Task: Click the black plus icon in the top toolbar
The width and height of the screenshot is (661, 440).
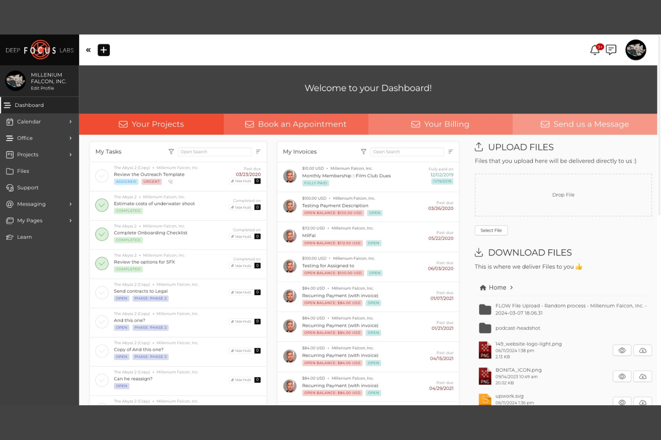Action: tap(104, 50)
